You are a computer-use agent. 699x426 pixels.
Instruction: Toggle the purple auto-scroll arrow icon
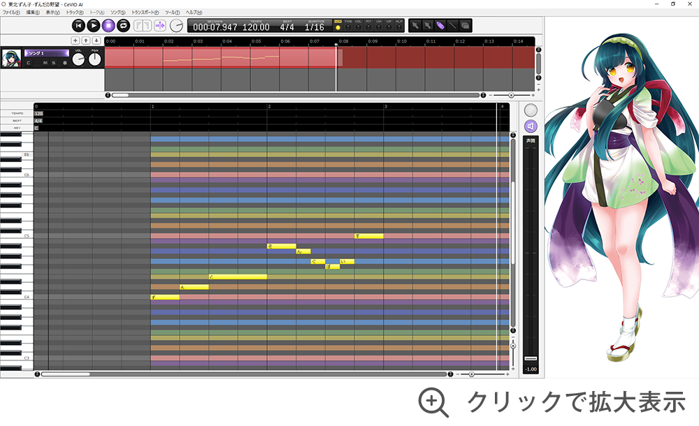tap(160, 25)
